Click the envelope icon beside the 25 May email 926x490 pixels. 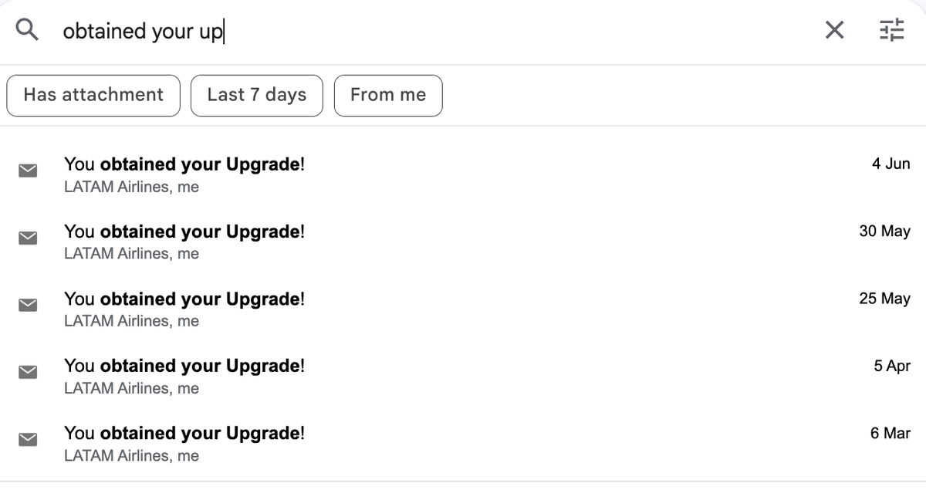(x=28, y=305)
